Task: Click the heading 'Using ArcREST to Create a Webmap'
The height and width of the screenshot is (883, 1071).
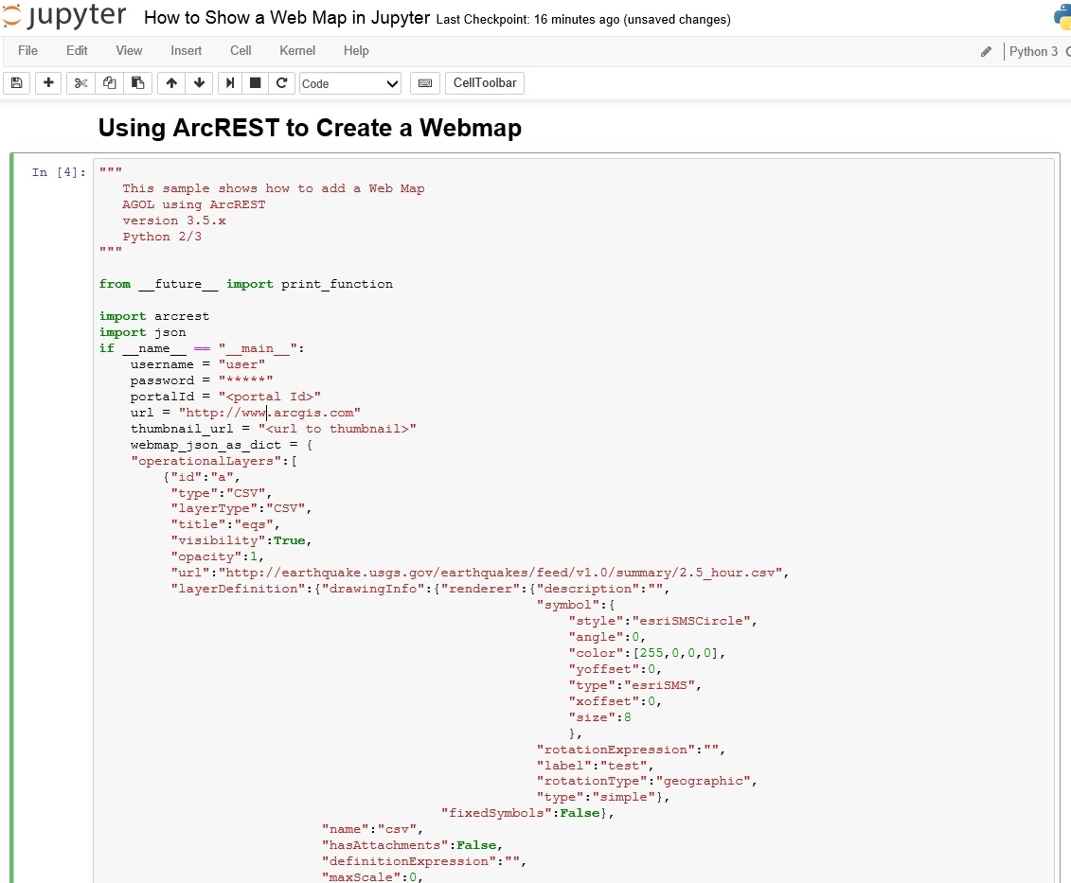Action: (x=310, y=128)
